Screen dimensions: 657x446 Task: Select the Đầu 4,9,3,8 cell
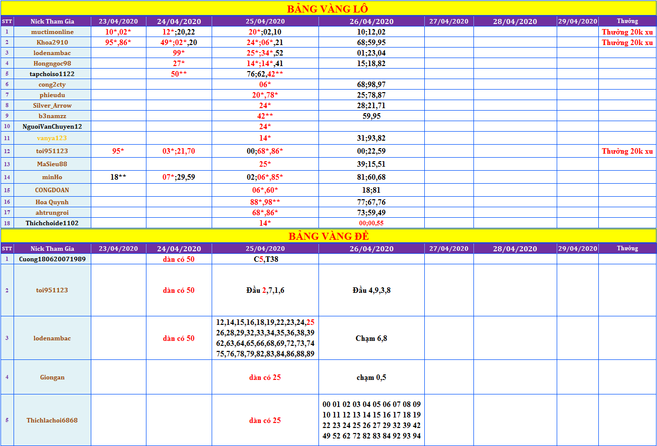371,290
